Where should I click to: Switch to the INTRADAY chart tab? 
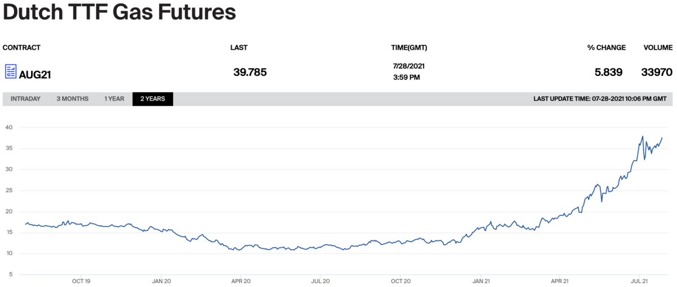[25, 99]
